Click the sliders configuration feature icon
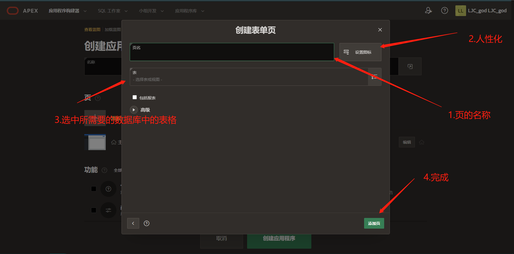514x254 pixels. [108, 210]
